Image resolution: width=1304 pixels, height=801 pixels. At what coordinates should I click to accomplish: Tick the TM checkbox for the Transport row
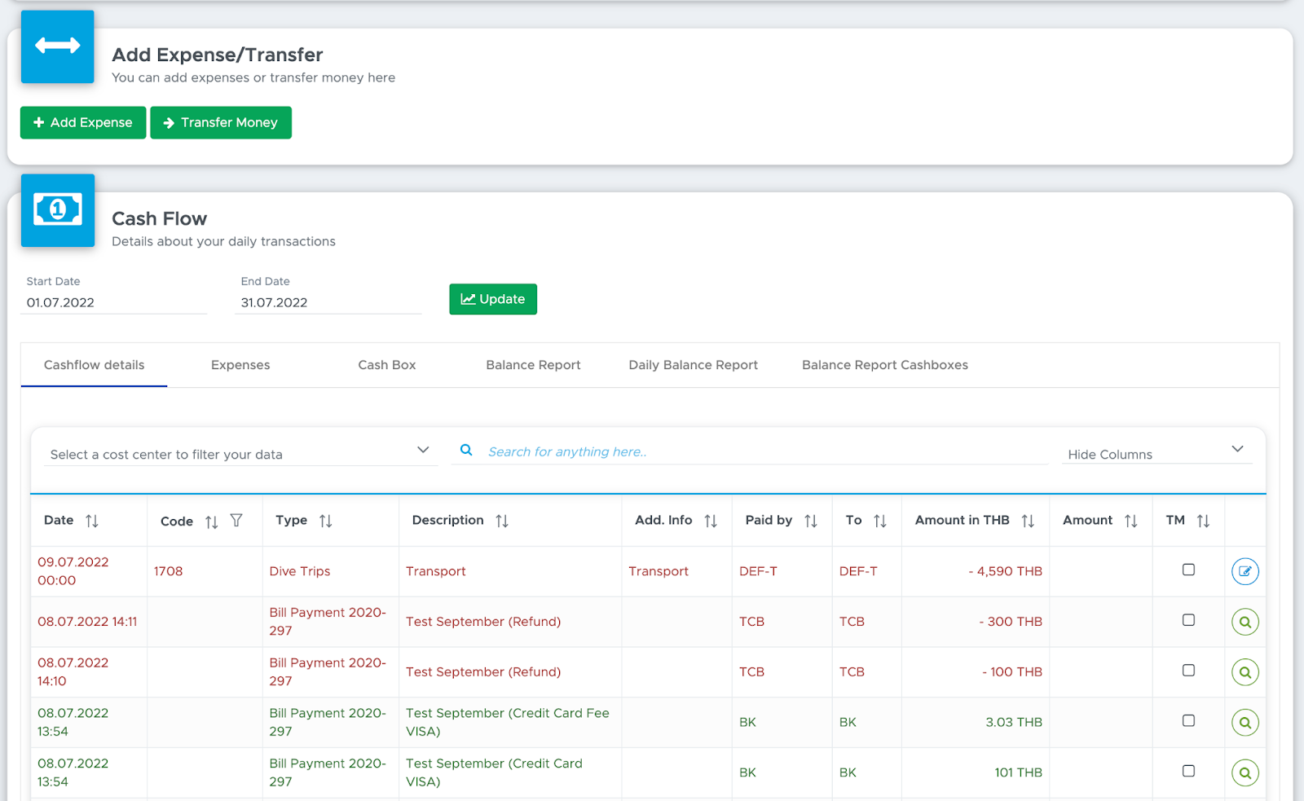[x=1188, y=570]
